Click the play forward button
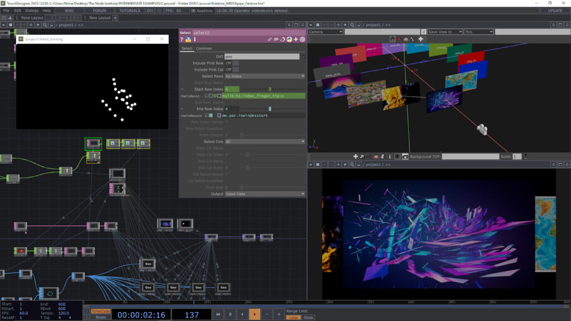The height and width of the screenshot is (321, 571). point(254,314)
